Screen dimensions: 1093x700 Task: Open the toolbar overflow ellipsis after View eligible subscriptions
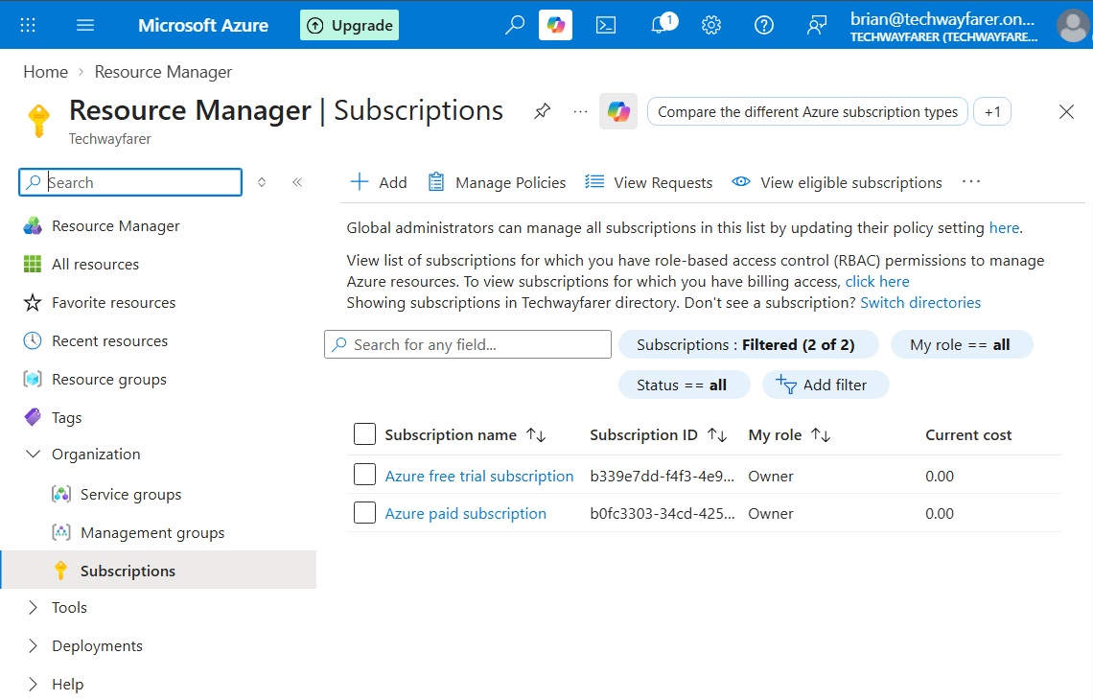click(971, 182)
